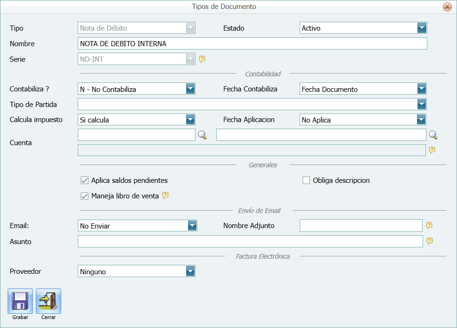
Task: Click the help icon beside the Asunto field
Action: click(429, 241)
